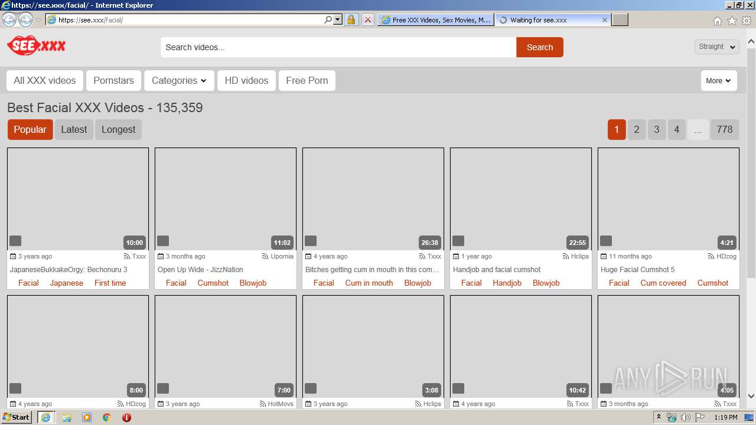The width and height of the screenshot is (756, 425).
Task: Open the IE Tools gear icon
Action: point(747,21)
